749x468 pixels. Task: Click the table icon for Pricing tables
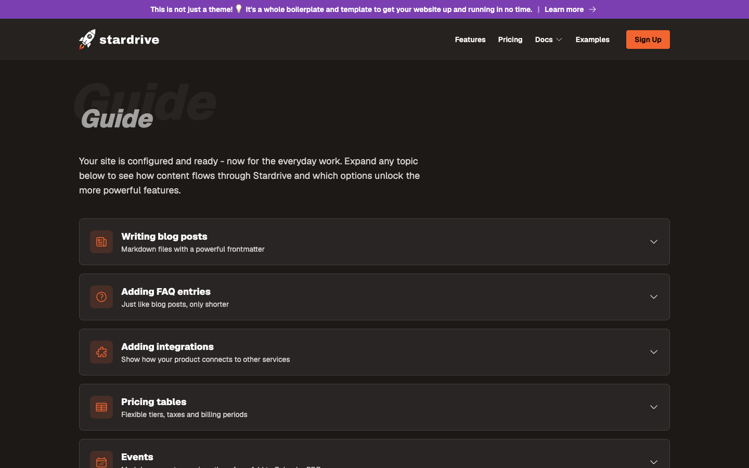click(x=101, y=407)
